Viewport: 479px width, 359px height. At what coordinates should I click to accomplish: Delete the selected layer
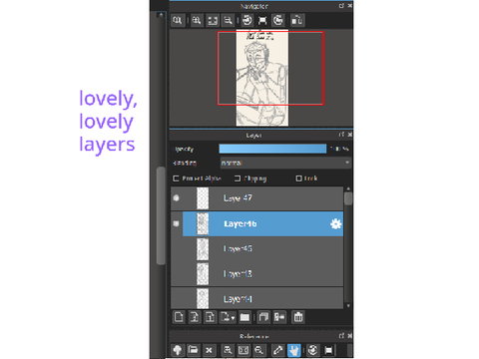[x=298, y=317]
